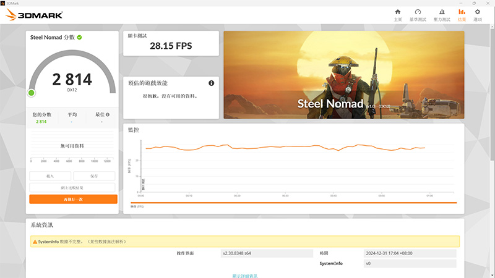Open the estimated game performance info icon
This screenshot has height=278, width=495.
(211, 83)
